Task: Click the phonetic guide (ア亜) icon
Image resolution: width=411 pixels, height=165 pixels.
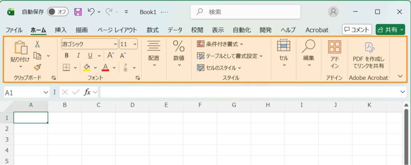Action: coord(126,68)
